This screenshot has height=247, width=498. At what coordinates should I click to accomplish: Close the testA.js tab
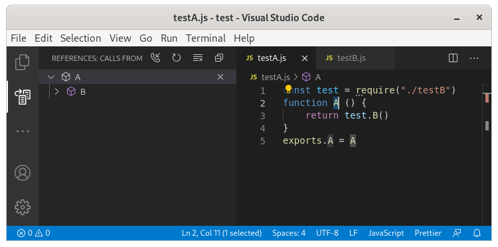coord(305,58)
